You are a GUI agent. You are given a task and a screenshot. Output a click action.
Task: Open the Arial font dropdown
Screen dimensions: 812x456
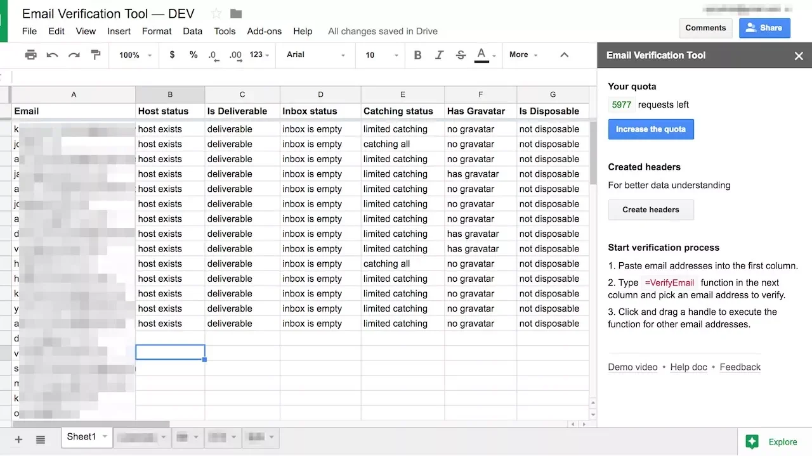point(315,55)
